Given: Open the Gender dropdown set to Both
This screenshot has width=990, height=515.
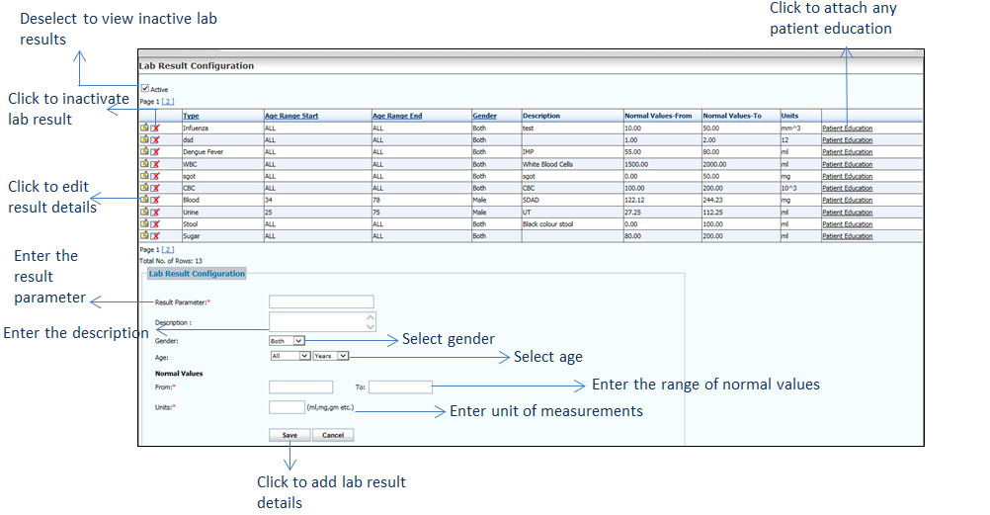Looking at the screenshot, I should click(x=288, y=341).
